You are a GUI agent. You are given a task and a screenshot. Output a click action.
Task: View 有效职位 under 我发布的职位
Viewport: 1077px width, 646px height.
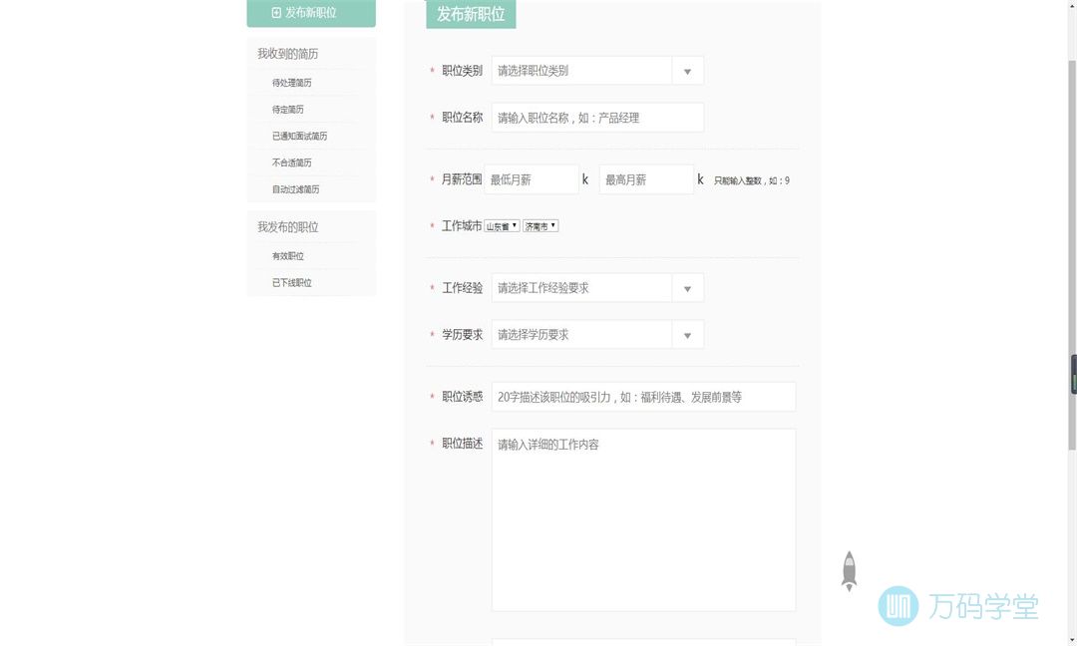(x=287, y=256)
